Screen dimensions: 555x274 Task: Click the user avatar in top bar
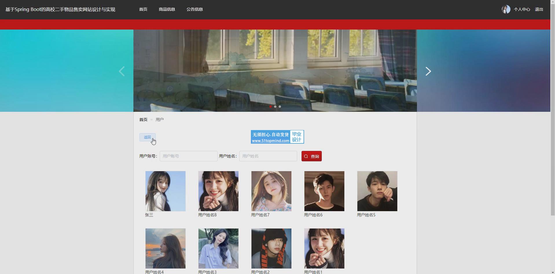pyautogui.click(x=506, y=9)
